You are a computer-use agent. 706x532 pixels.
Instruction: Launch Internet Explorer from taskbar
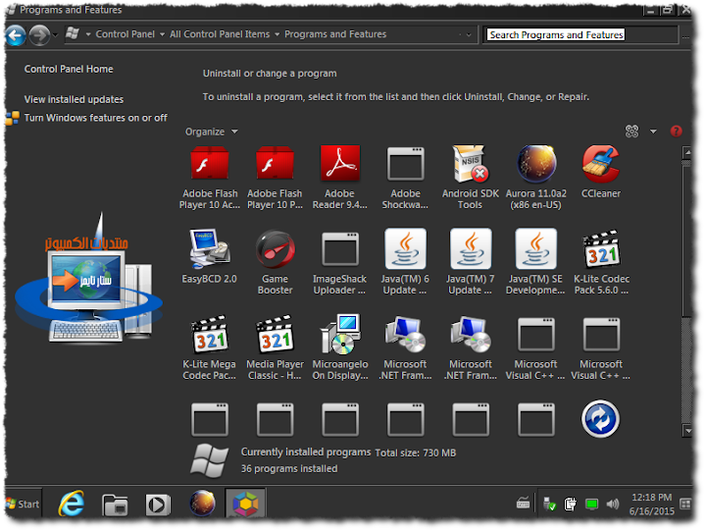point(72,504)
